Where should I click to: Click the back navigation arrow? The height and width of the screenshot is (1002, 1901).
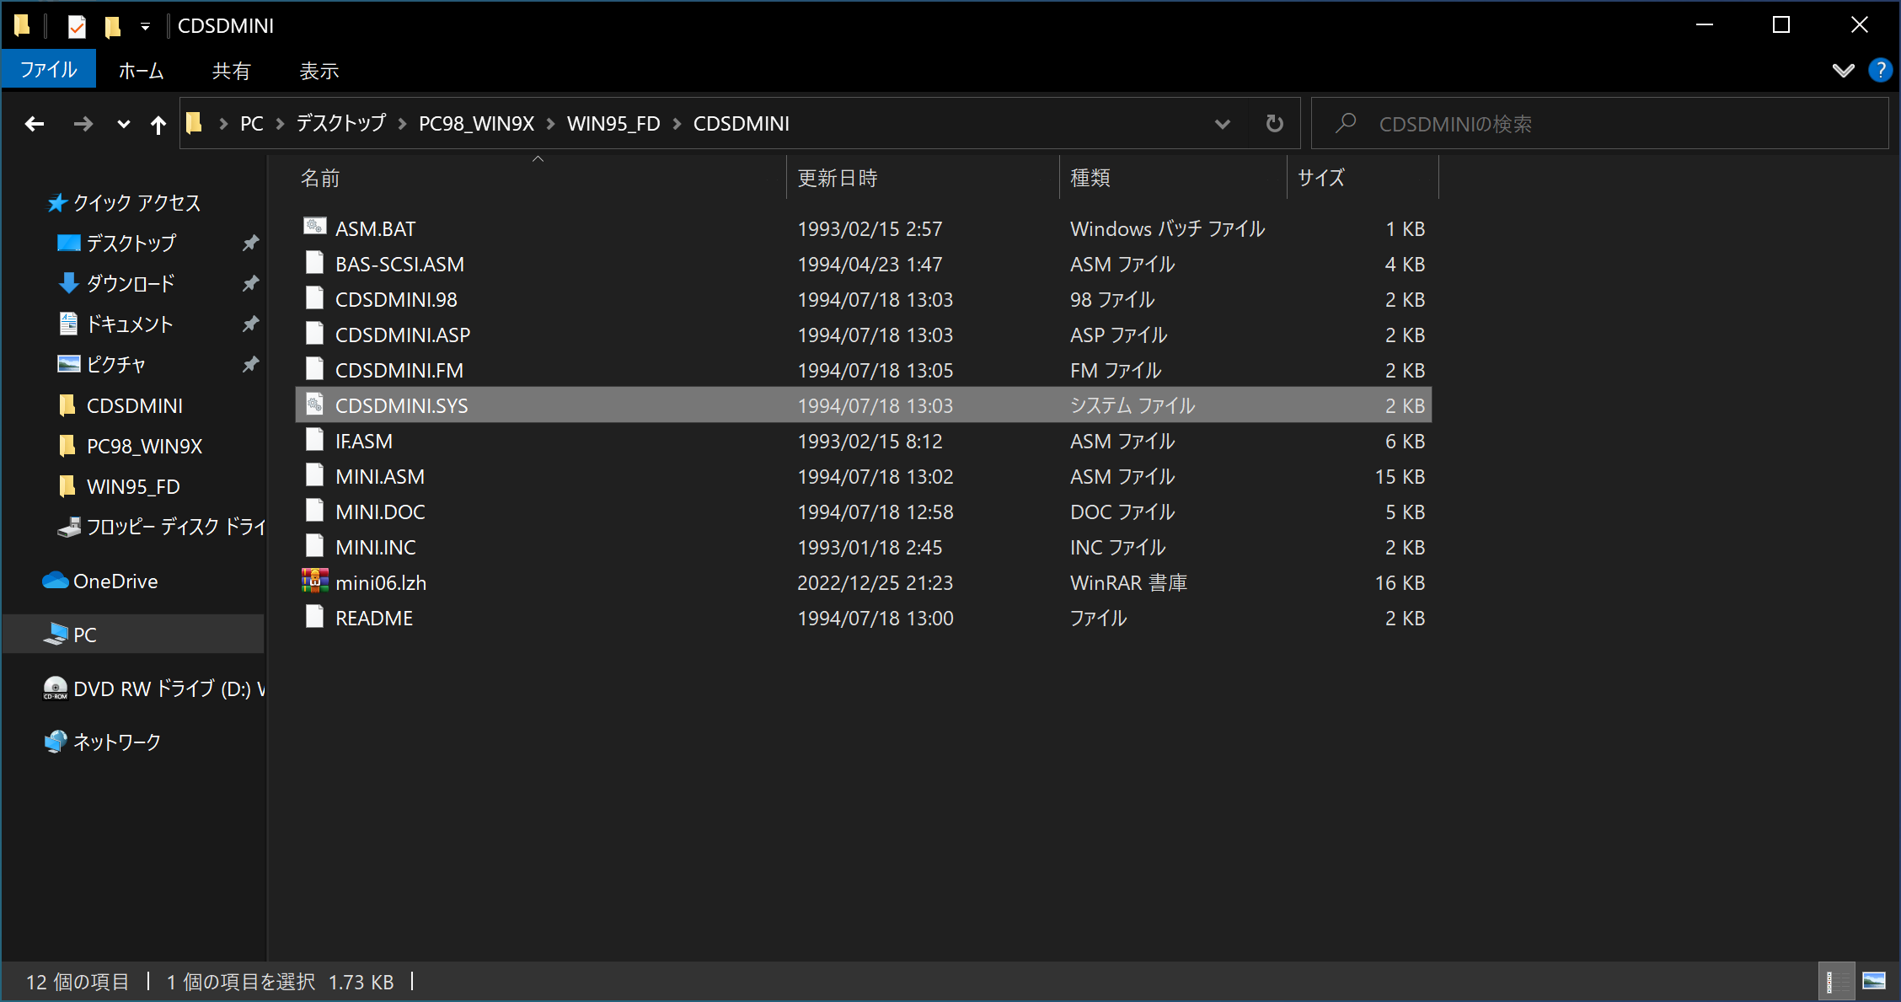(35, 125)
